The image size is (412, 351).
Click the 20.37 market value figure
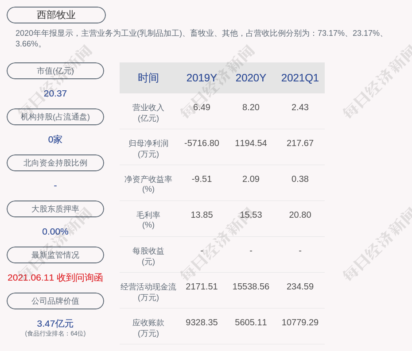[55, 93]
